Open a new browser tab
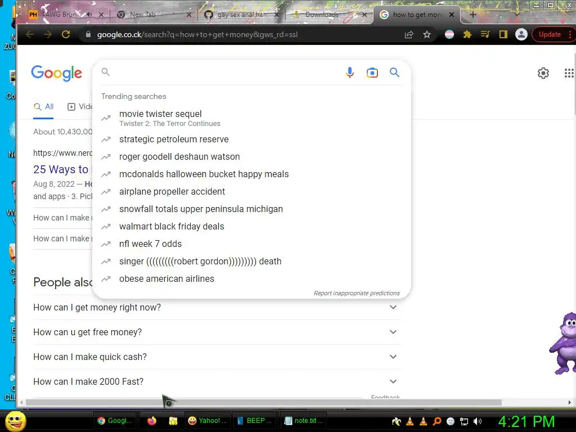The width and height of the screenshot is (576, 432). [473, 15]
